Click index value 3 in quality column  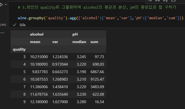tap(24, 57)
